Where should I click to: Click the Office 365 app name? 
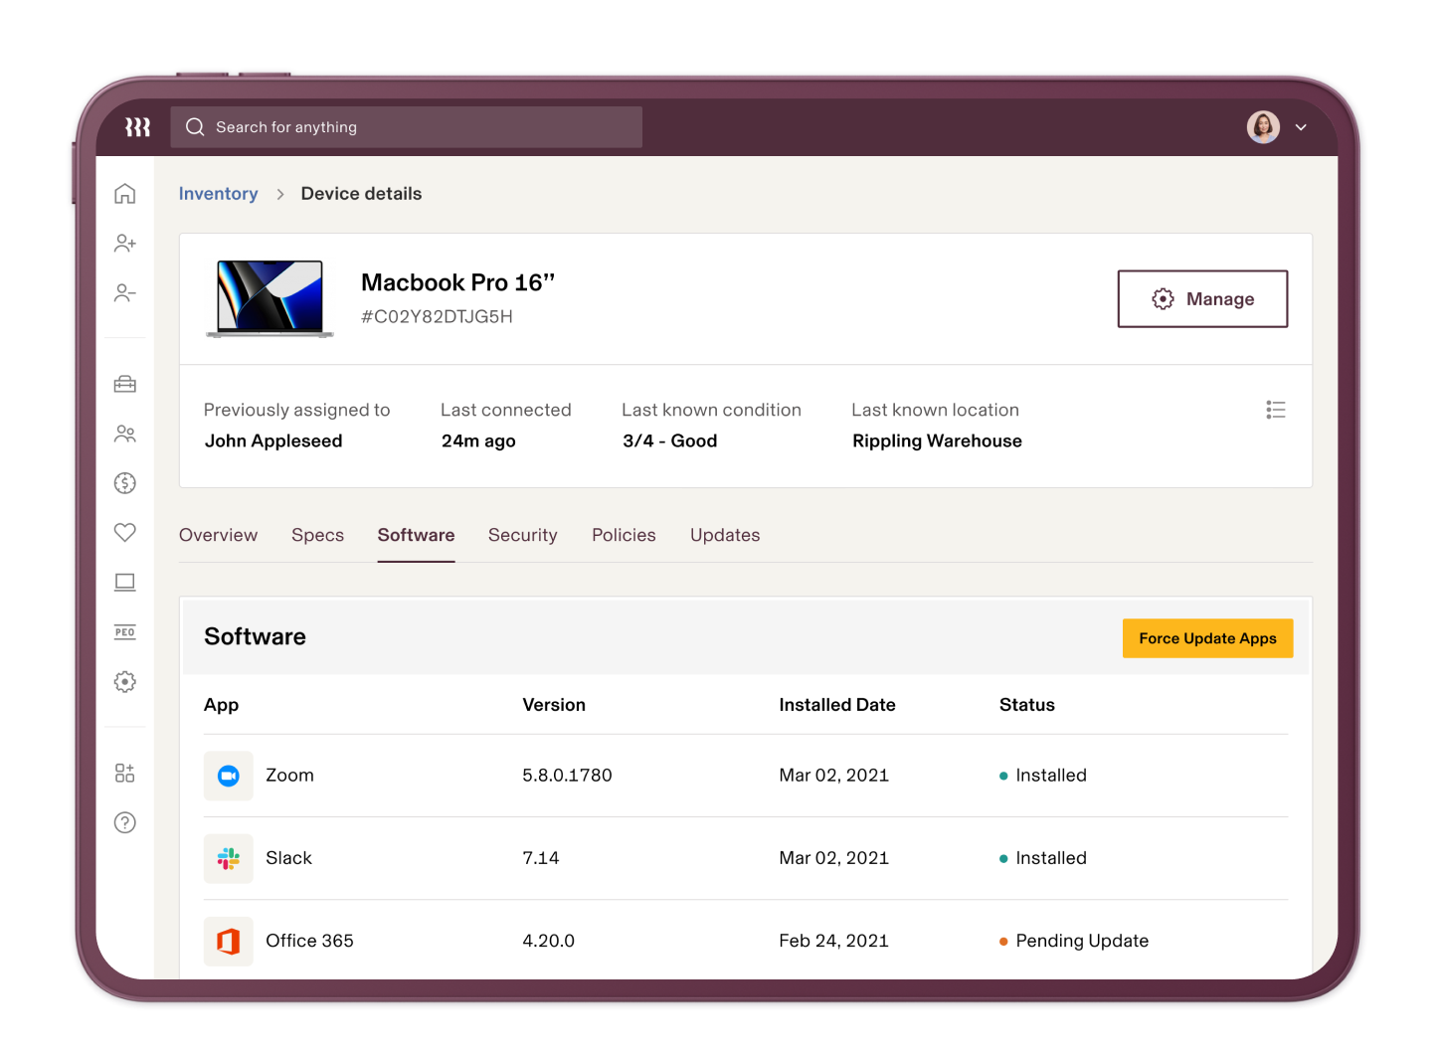click(309, 941)
